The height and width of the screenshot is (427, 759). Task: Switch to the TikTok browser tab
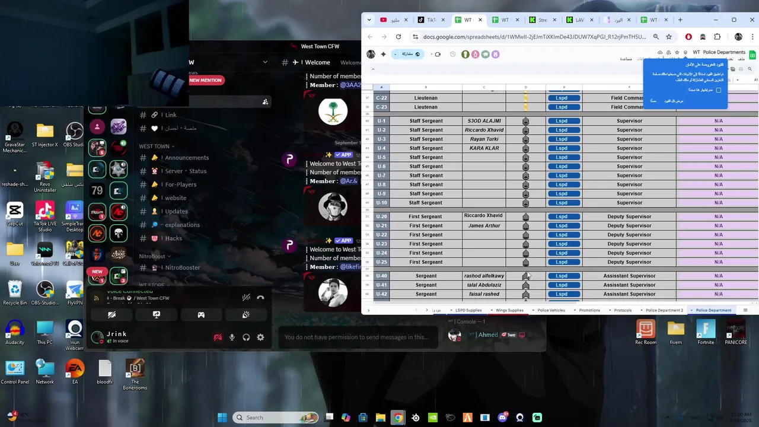click(430, 20)
